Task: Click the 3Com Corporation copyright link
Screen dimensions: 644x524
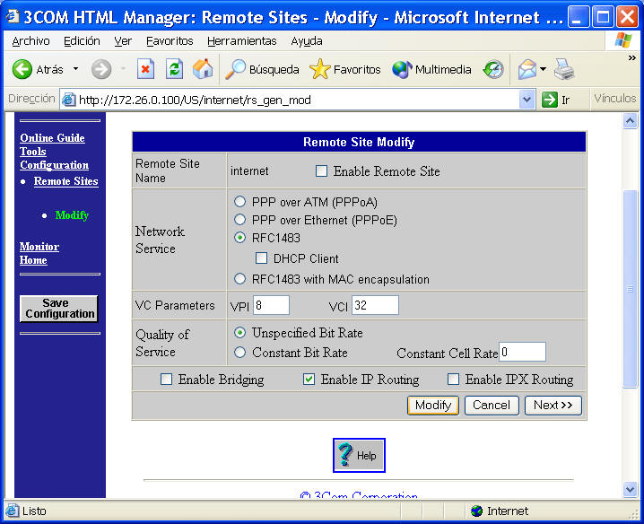Action: 359,494
